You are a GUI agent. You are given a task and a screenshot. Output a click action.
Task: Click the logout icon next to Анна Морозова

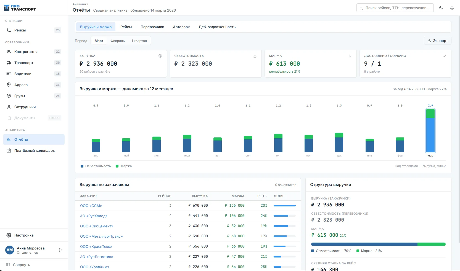[x=61, y=250]
